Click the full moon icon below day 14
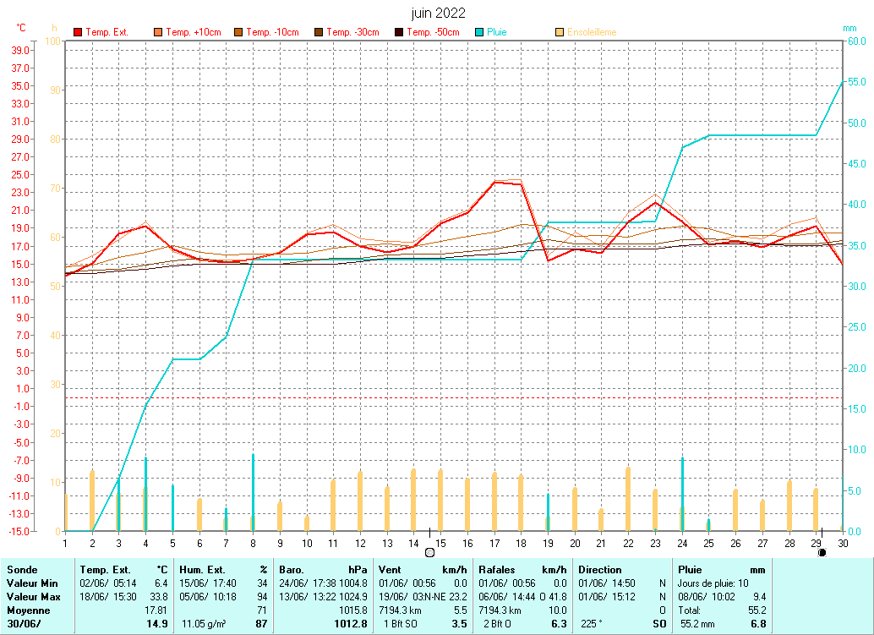The height and width of the screenshot is (635, 874). [429, 552]
